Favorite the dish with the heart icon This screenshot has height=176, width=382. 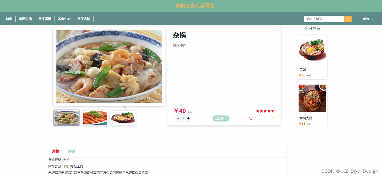click(273, 119)
